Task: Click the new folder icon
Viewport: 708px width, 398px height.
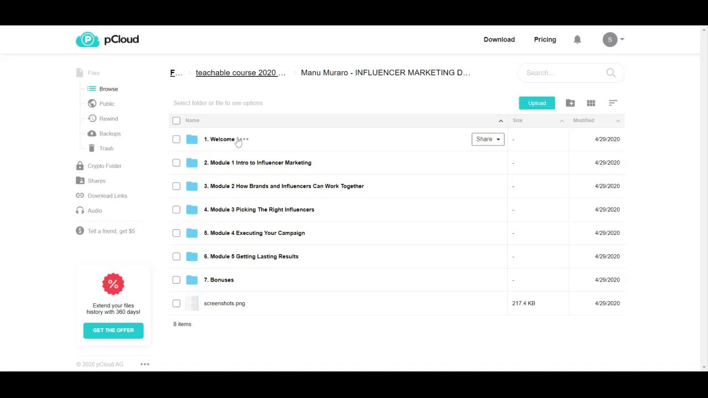Action: (x=570, y=103)
